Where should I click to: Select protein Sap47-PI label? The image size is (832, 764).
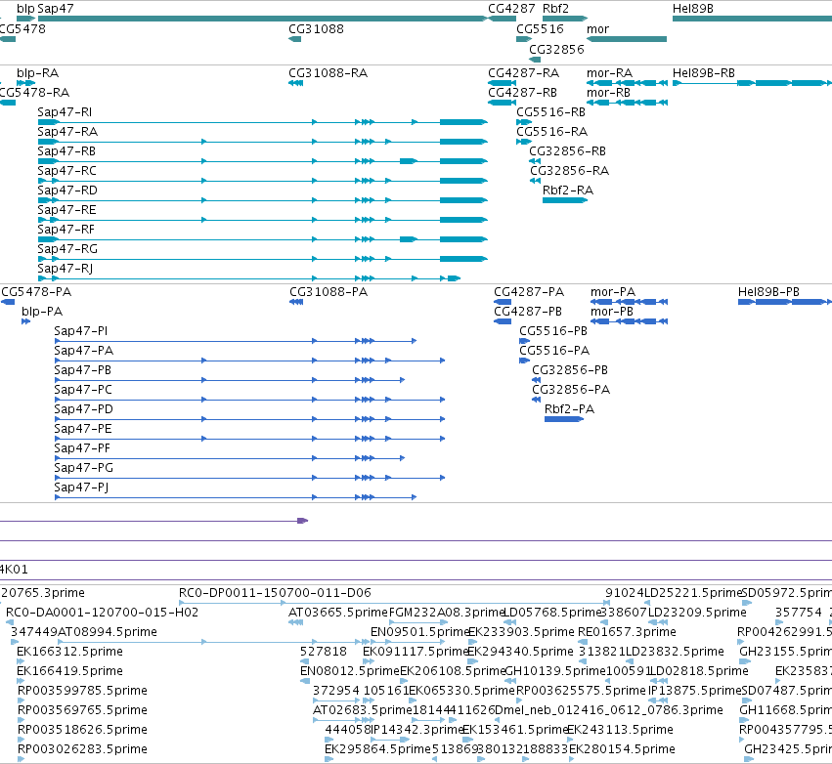[x=80, y=331]
